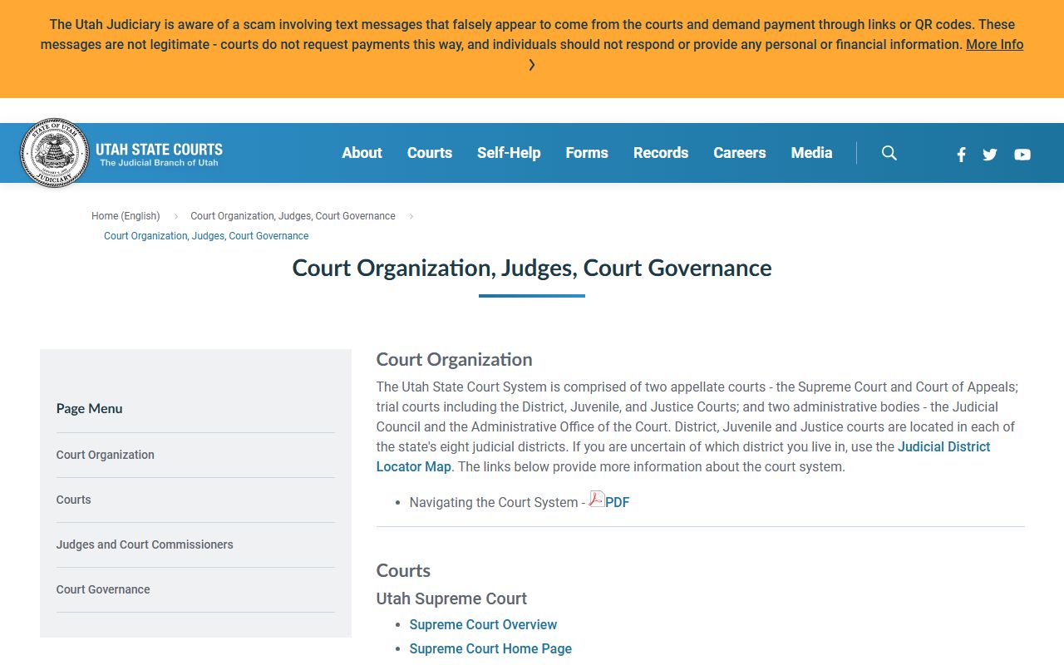Open the Twitter bird icon in header
The image size is (1064, 665).
[x=990, y=155]
